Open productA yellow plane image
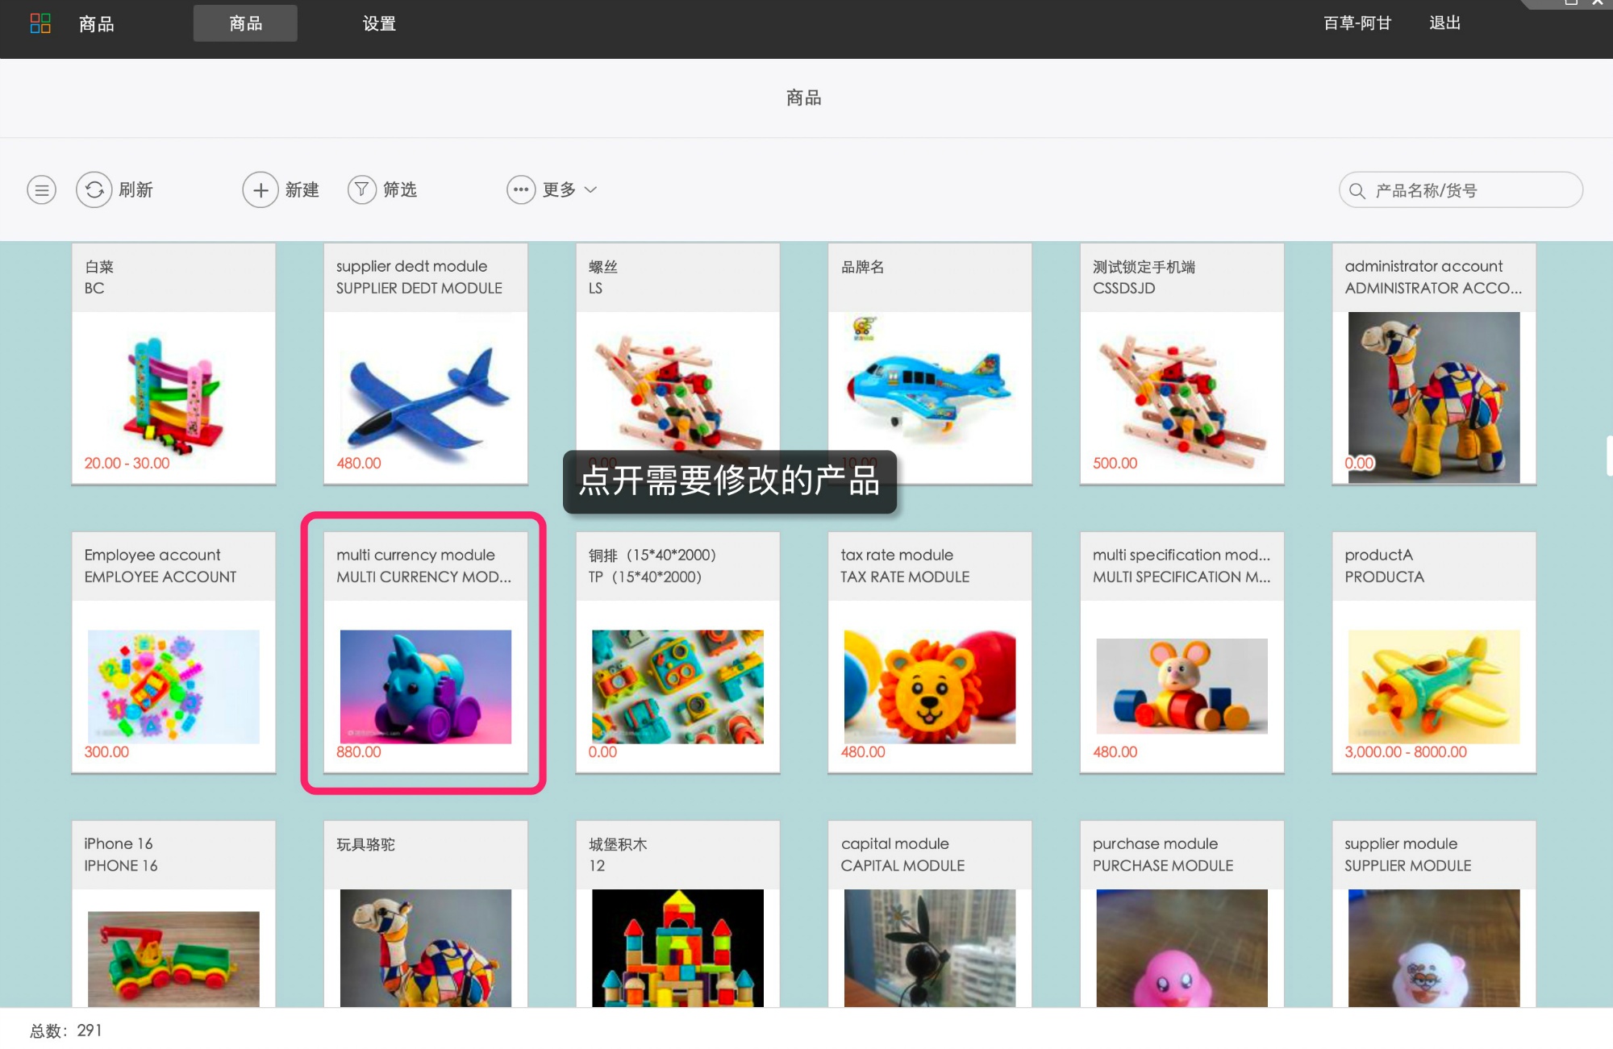 coord(1434,687)
